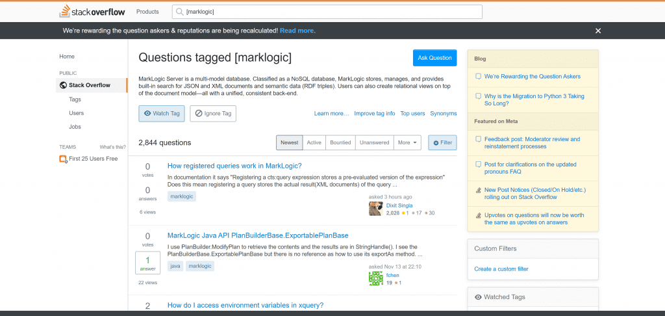Viewport: 665px width, 316px height.
Task: Click the Stack Overflow logo
Action: 92,12
